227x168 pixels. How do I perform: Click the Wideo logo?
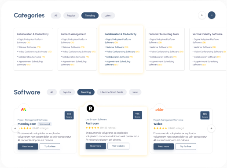pos(159,110)
